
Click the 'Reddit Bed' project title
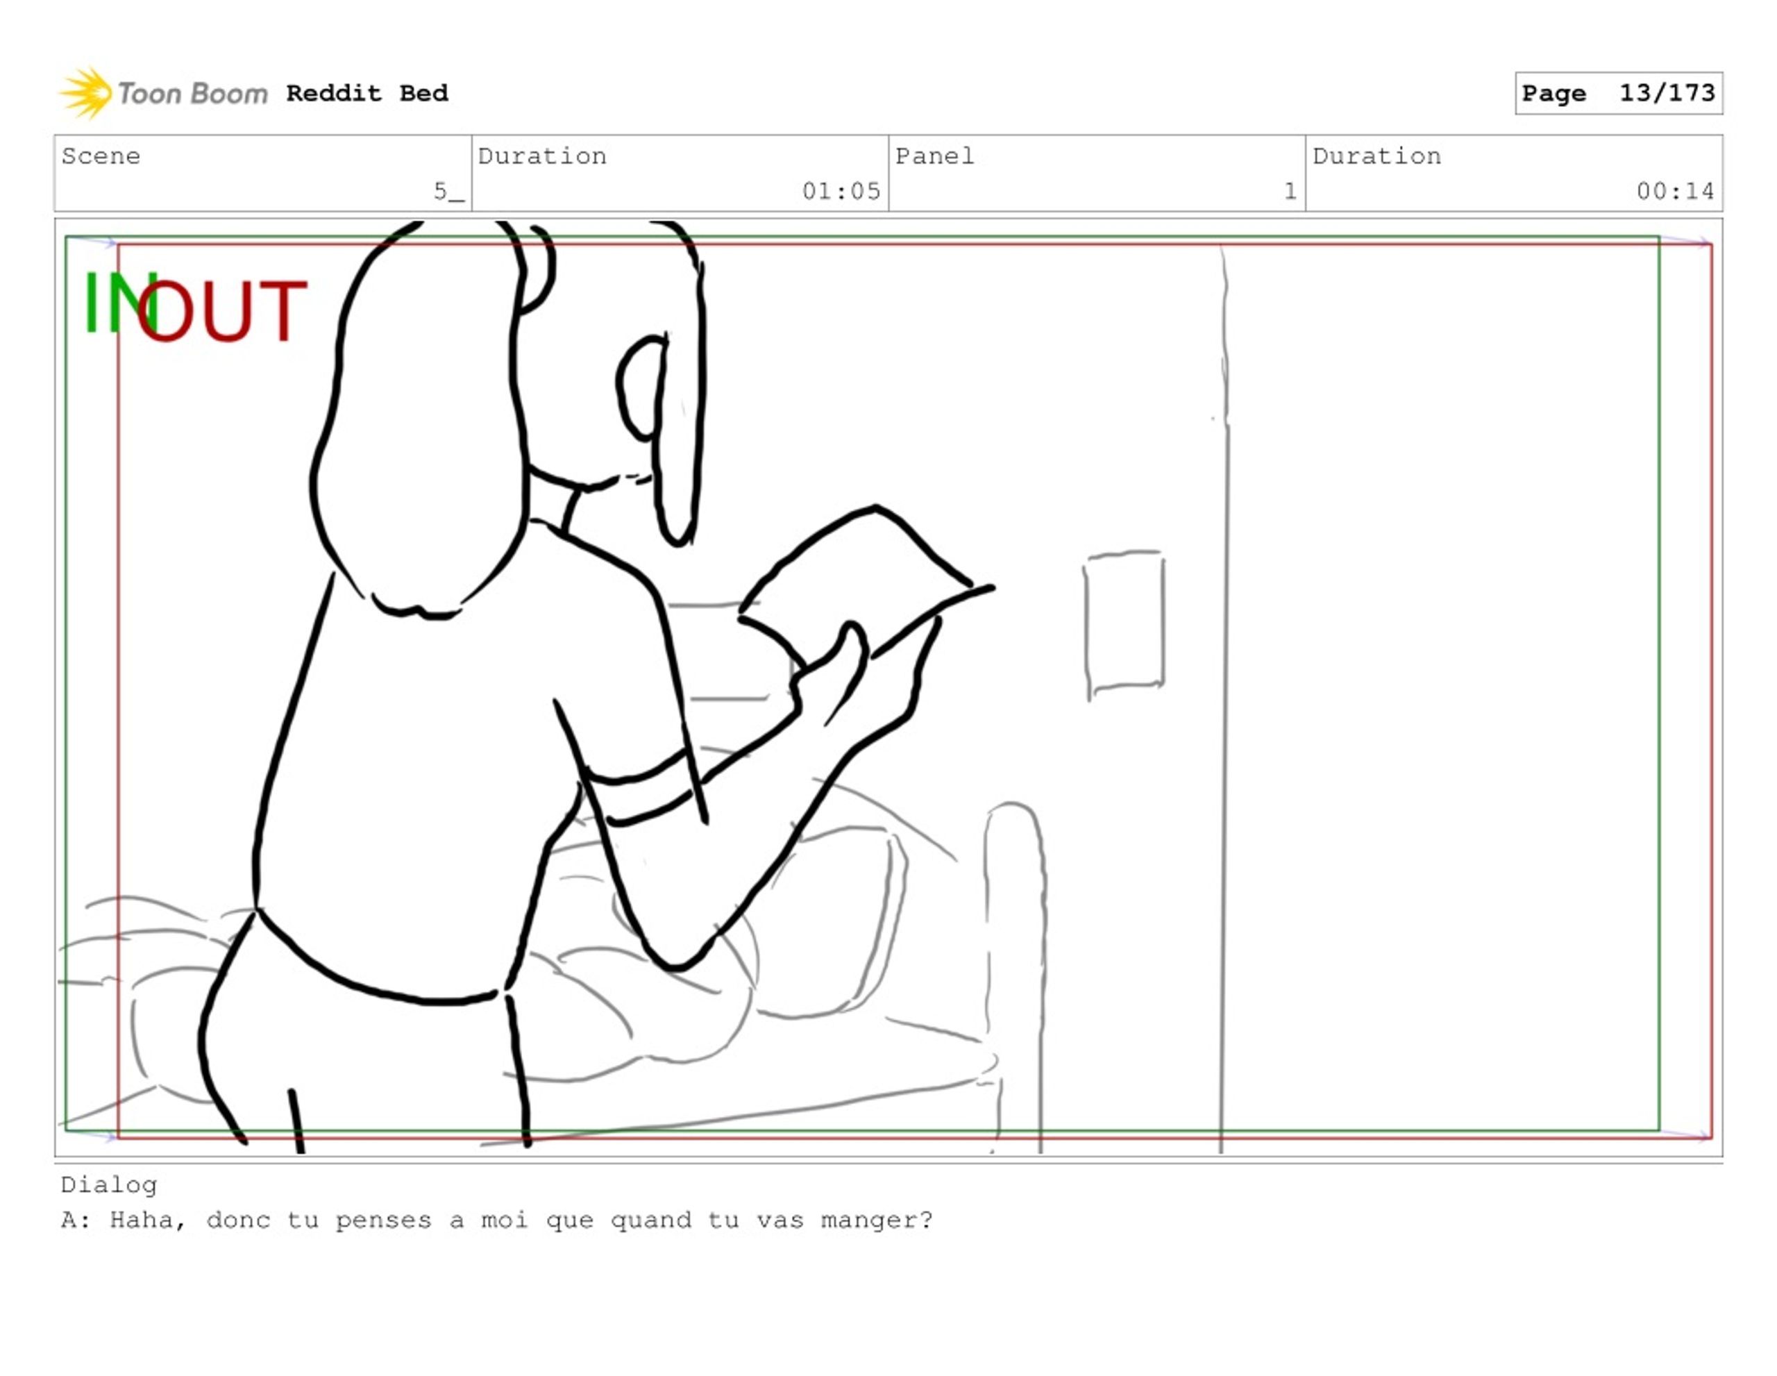point(367,93)
